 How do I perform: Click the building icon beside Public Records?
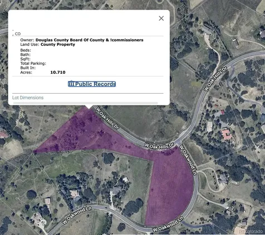point(71,84)
